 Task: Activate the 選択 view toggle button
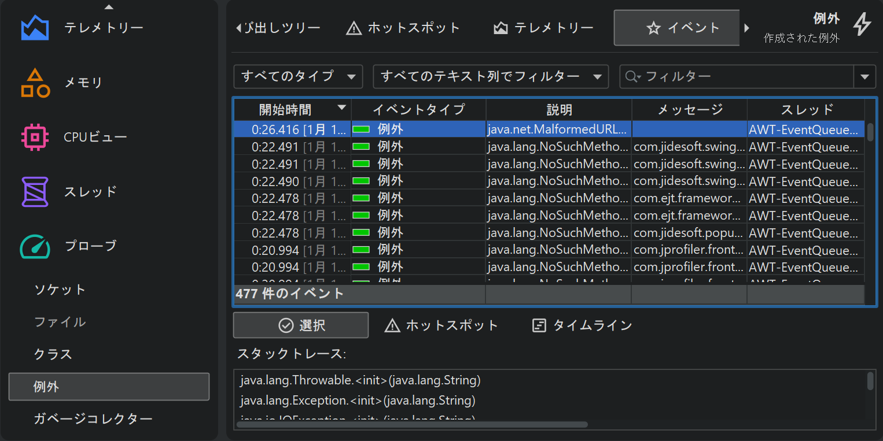coord(301,325)
